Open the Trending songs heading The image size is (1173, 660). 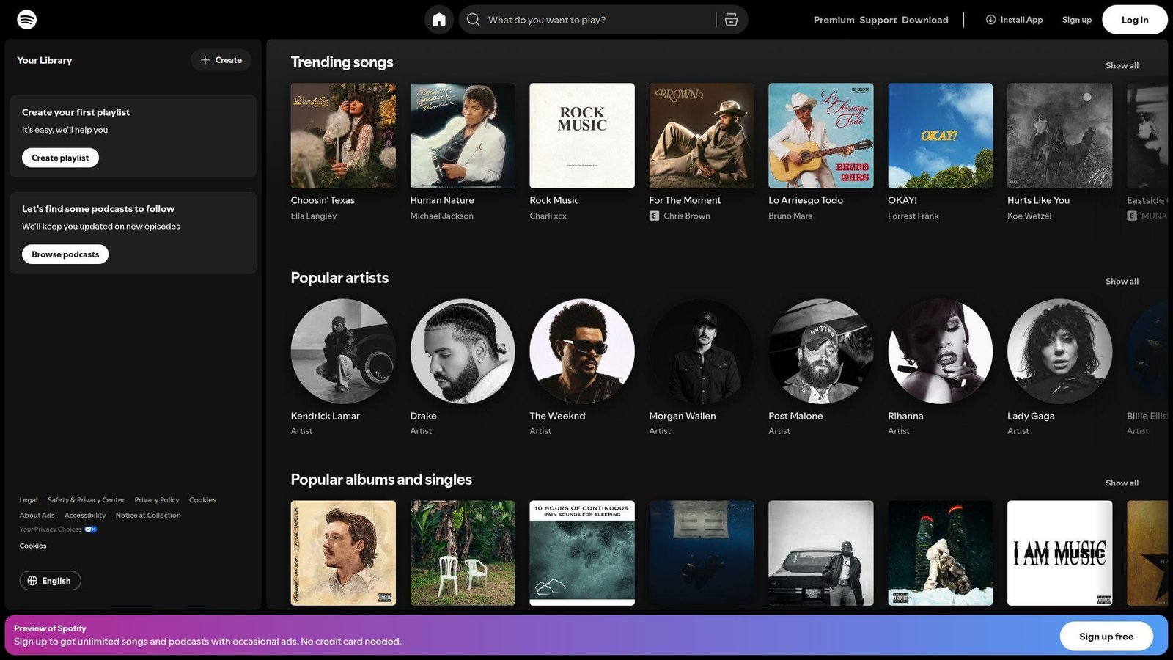pos(342,62)
